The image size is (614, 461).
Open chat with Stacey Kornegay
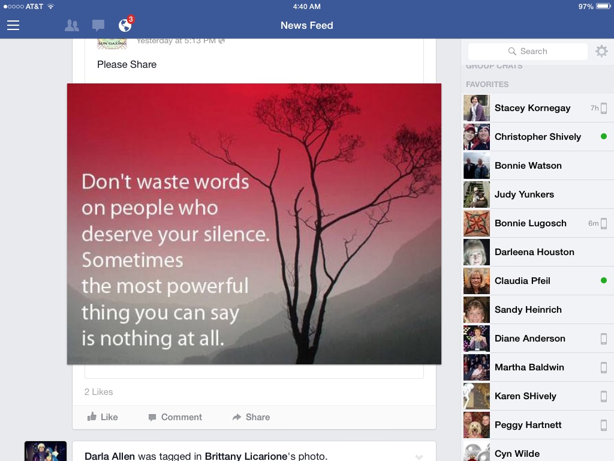click(532, 108)
